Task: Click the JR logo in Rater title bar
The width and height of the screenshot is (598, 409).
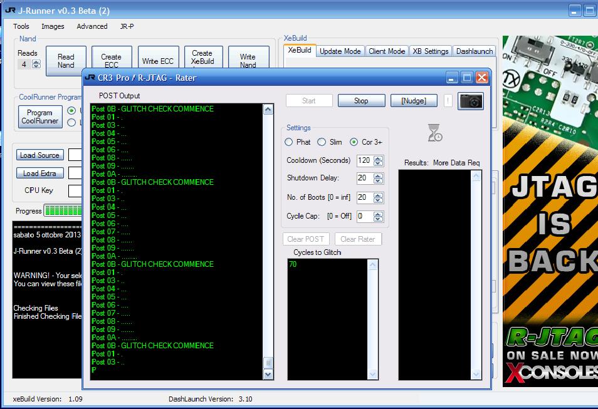Action: click(90, 78)
